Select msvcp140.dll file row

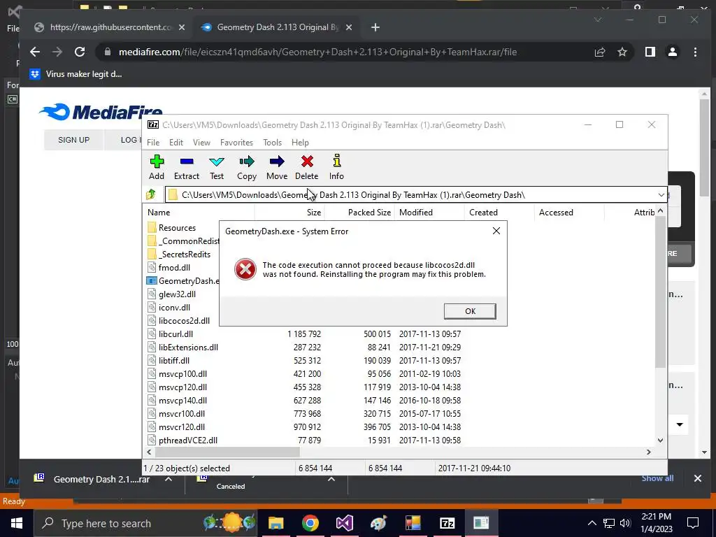(303, 400)
